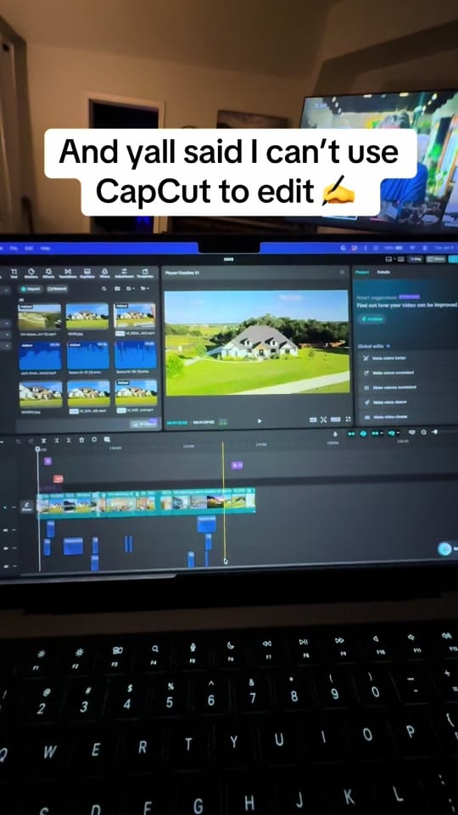
Task: Open the Filters tab
Action: (x=104, y=273)
